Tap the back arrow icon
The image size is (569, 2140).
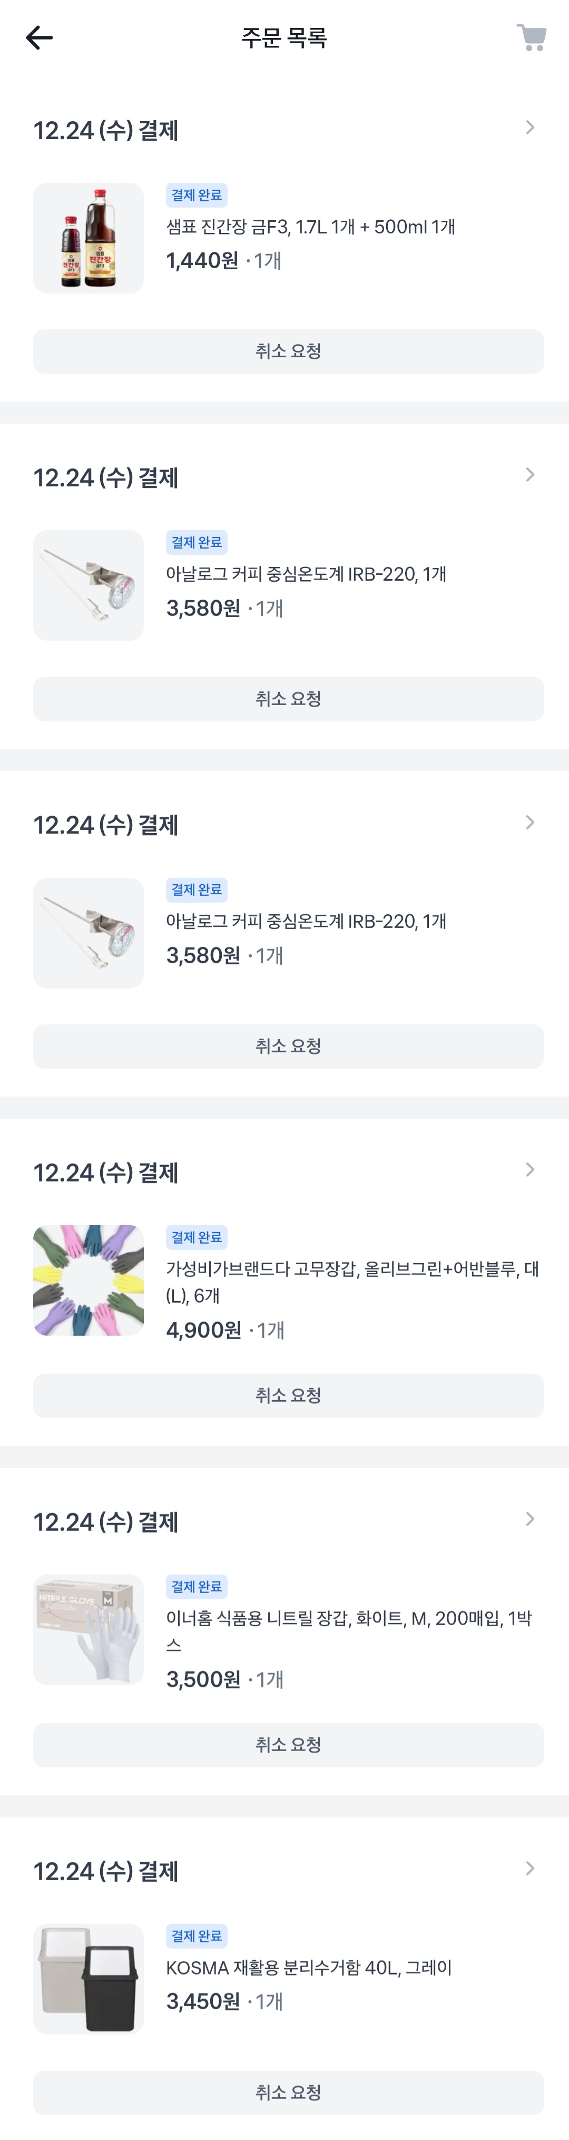click(x=39, y=37)
